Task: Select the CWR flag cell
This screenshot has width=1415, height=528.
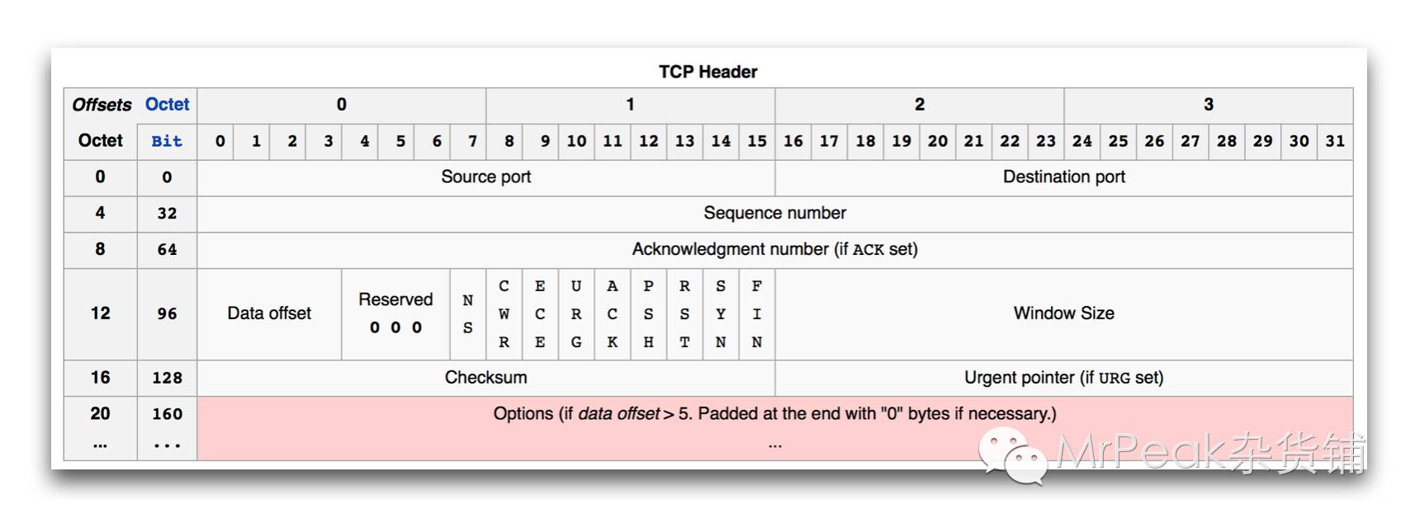Action: pyautogui.click(x=504, y=313)
